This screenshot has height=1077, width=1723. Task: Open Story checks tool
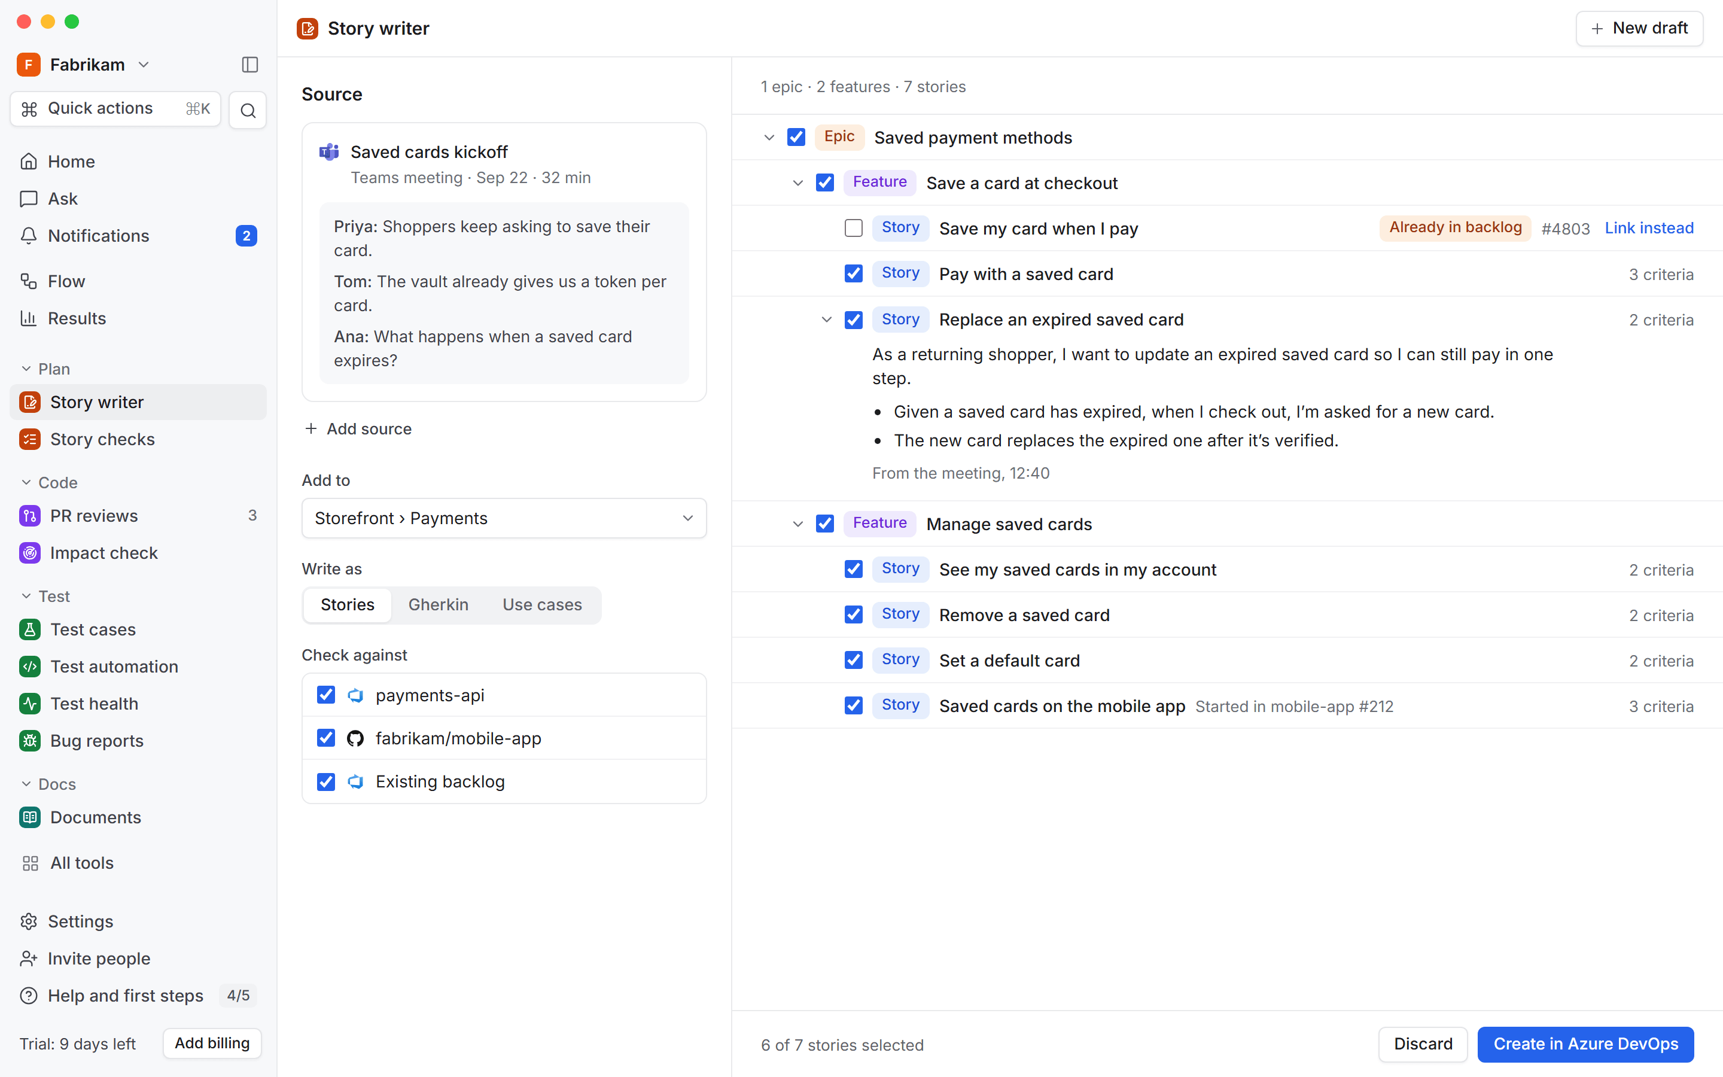click(x=138, y=440)
